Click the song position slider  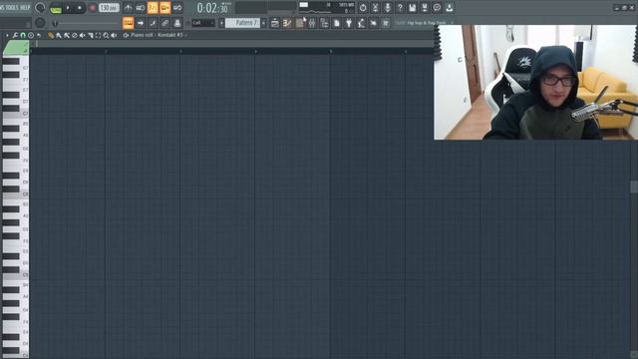click(x=86, y=24)
